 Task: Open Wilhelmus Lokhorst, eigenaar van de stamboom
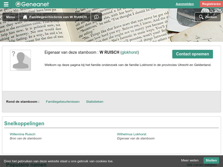tap(132, 134)
